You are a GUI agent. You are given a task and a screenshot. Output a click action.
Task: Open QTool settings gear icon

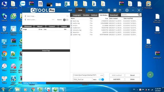(127, 10)
